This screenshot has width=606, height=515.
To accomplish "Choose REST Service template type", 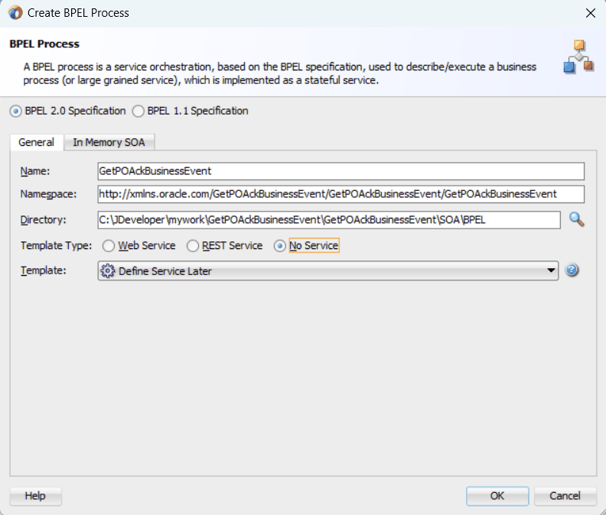I will click(x=193, y=246).
